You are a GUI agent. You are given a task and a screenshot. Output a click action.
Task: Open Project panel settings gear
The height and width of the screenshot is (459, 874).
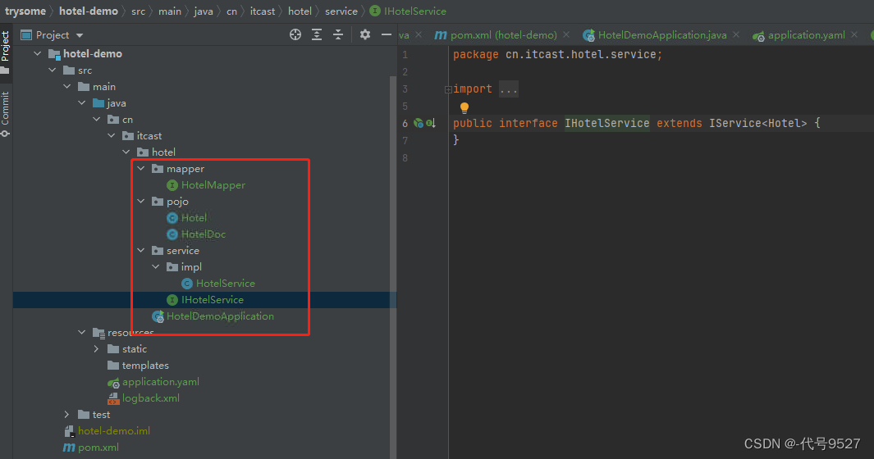365,34
